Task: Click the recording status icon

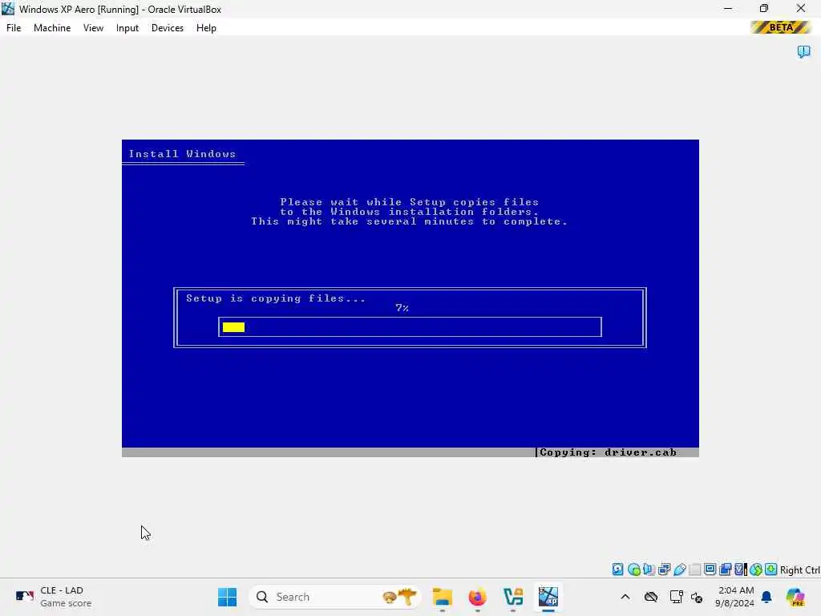Action: click(x=725, y=569)
